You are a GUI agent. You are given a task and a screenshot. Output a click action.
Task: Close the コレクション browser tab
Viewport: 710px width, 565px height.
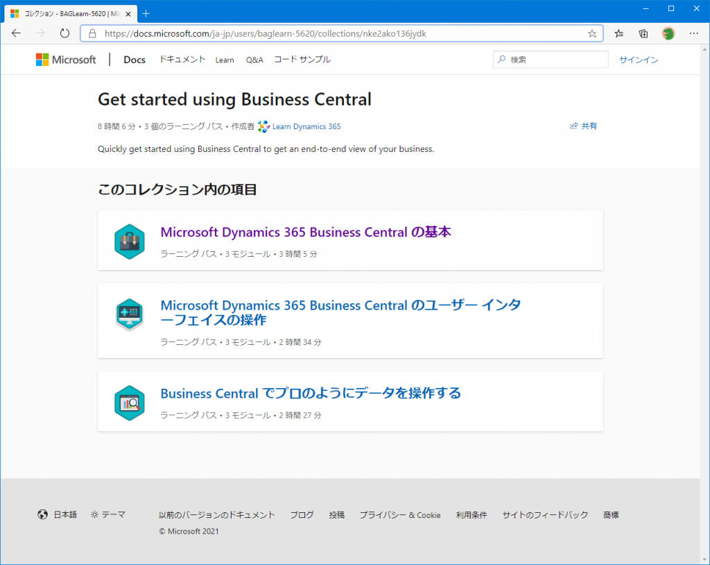coord(128,14)
